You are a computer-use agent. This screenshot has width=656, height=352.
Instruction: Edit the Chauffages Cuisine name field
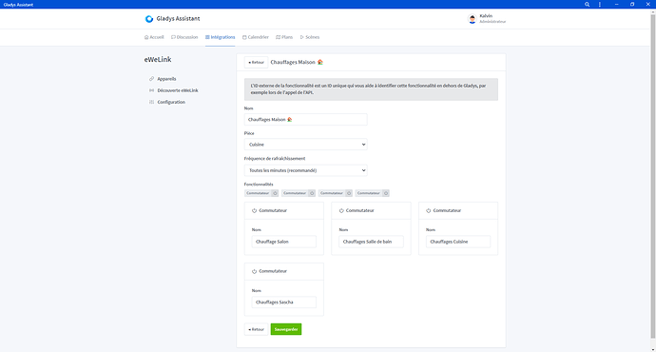point(458,242)
